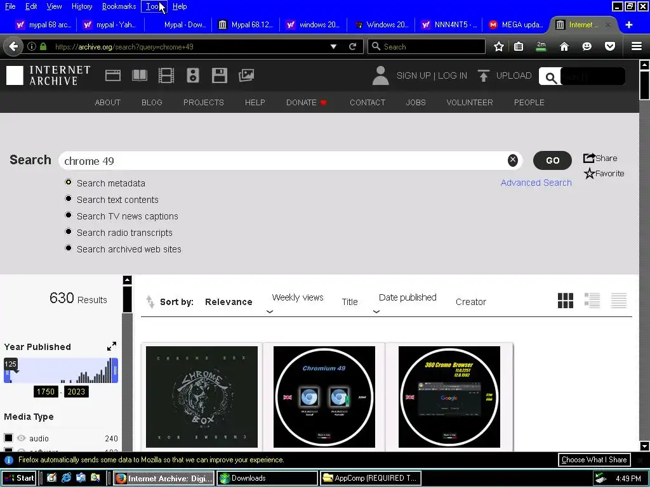Open the History menu

point(82,6)
